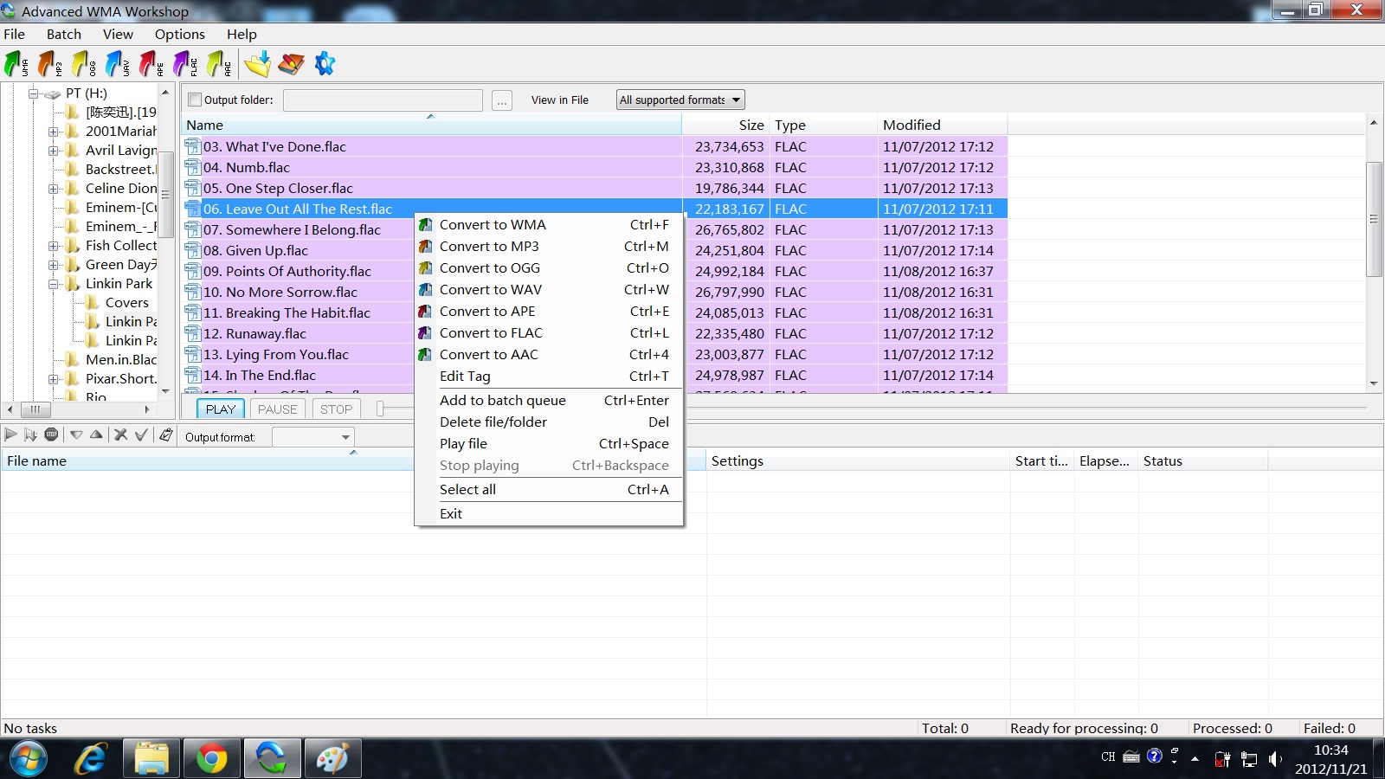Click the STOP playback button
Viewport: 1385px width, 779px height.
pyautogui.click(x=337, y=409)
